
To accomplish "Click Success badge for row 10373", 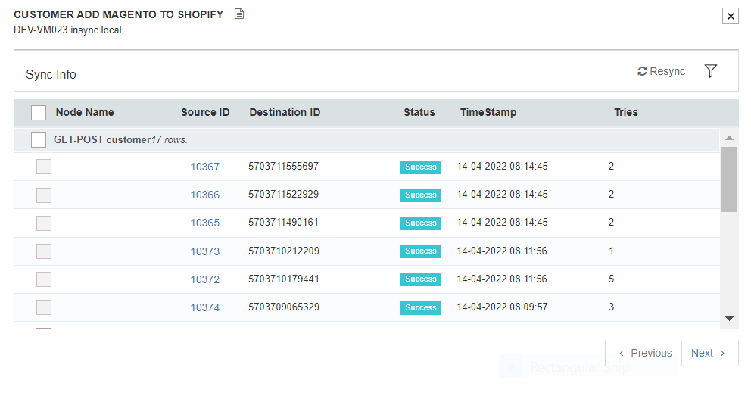I will pyautogui.click(x=420, y=251).
